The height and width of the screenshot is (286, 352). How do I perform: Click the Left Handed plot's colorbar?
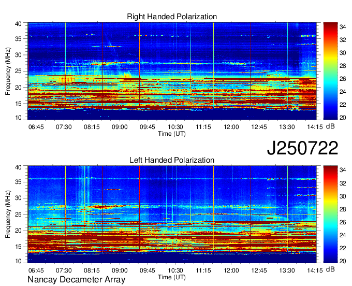[x=330, y=214]
